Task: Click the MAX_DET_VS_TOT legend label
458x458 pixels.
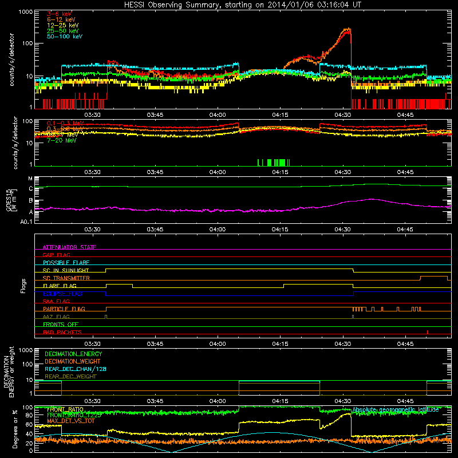Action: pos(71,421)
